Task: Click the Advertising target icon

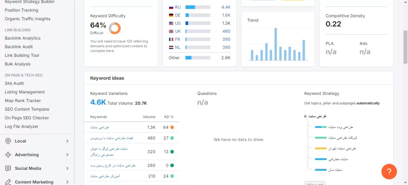Action: coord(8,155)
